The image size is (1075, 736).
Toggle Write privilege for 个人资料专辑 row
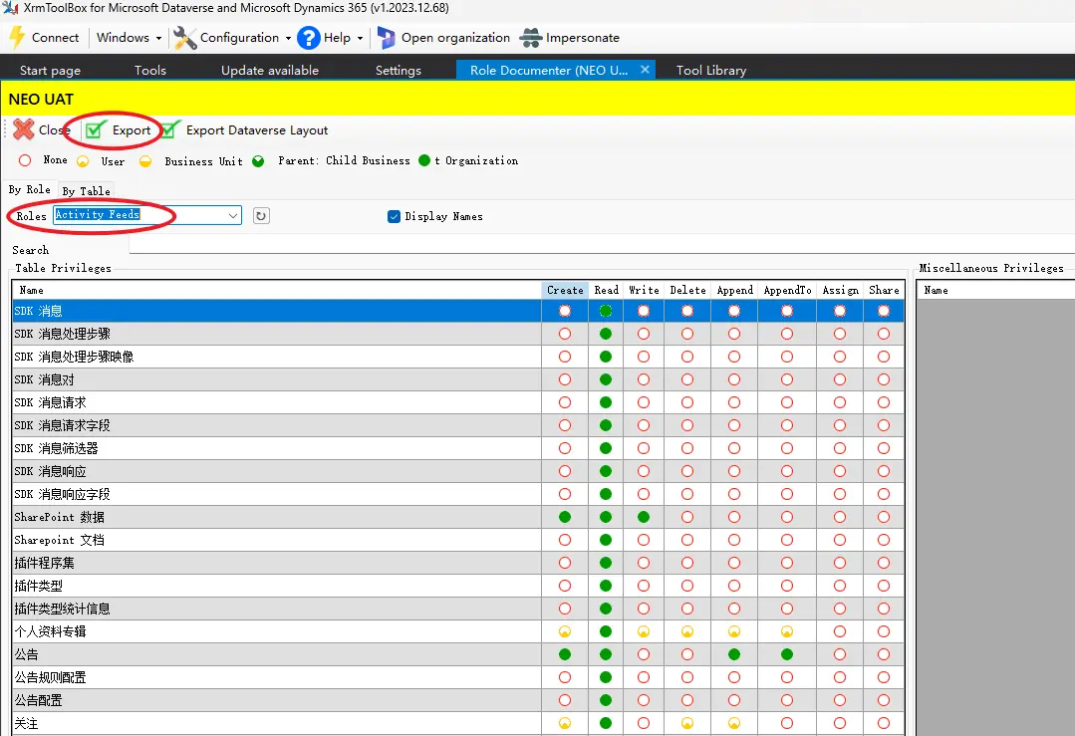[644, 631]
